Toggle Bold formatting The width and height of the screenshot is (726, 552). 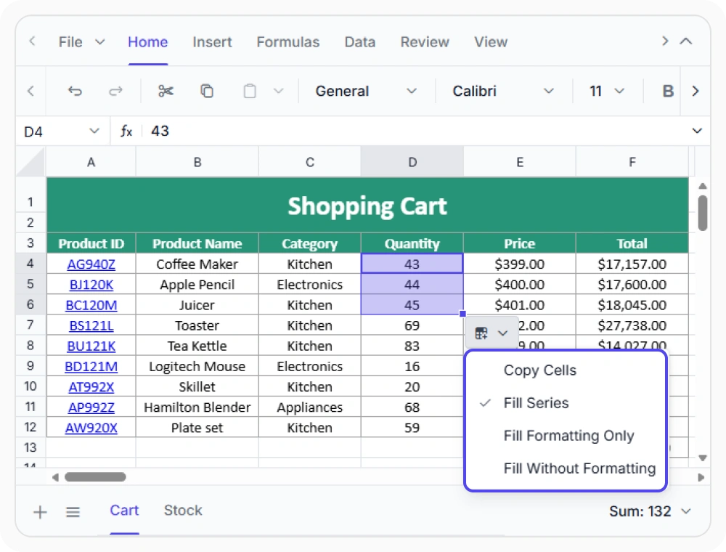668,92
